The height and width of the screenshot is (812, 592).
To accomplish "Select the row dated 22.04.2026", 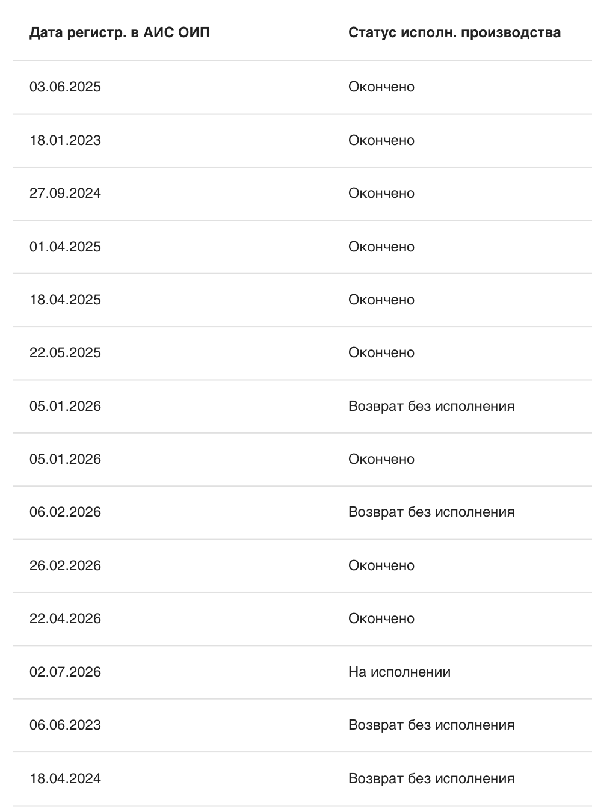I will point(303,619).
